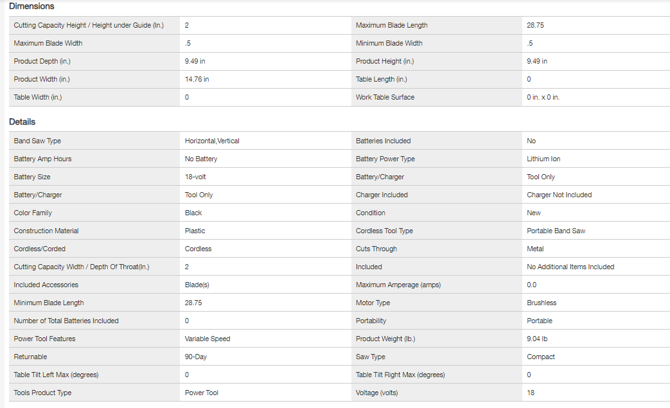670x408 pixels.
Task: Select the Brushless motor type value
Action: click(x=542, y=303)
